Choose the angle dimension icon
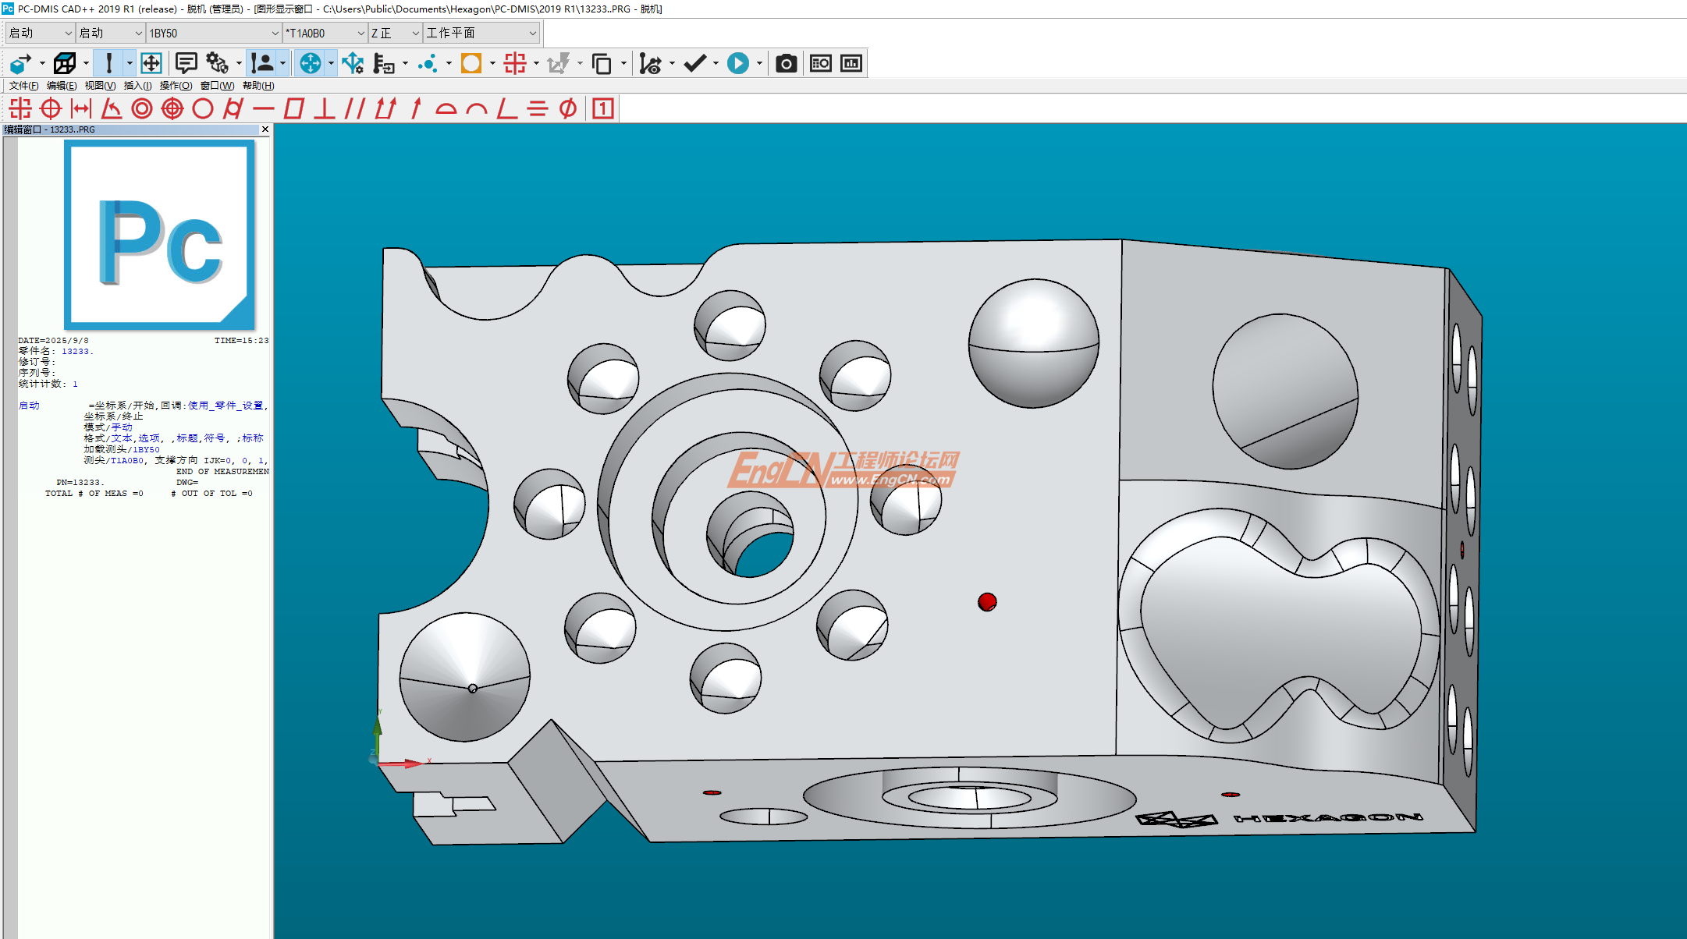The image size is (1687, 939). point(112,109)
